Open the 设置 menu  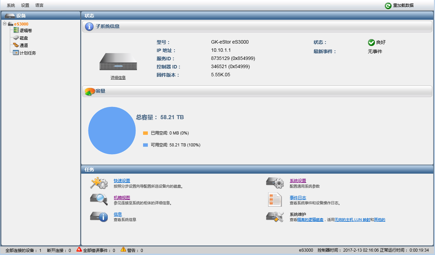click(x=25, y=5)
